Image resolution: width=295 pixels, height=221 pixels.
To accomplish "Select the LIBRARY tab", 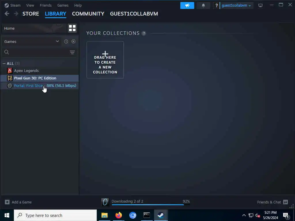I will (x=56, y=14).
